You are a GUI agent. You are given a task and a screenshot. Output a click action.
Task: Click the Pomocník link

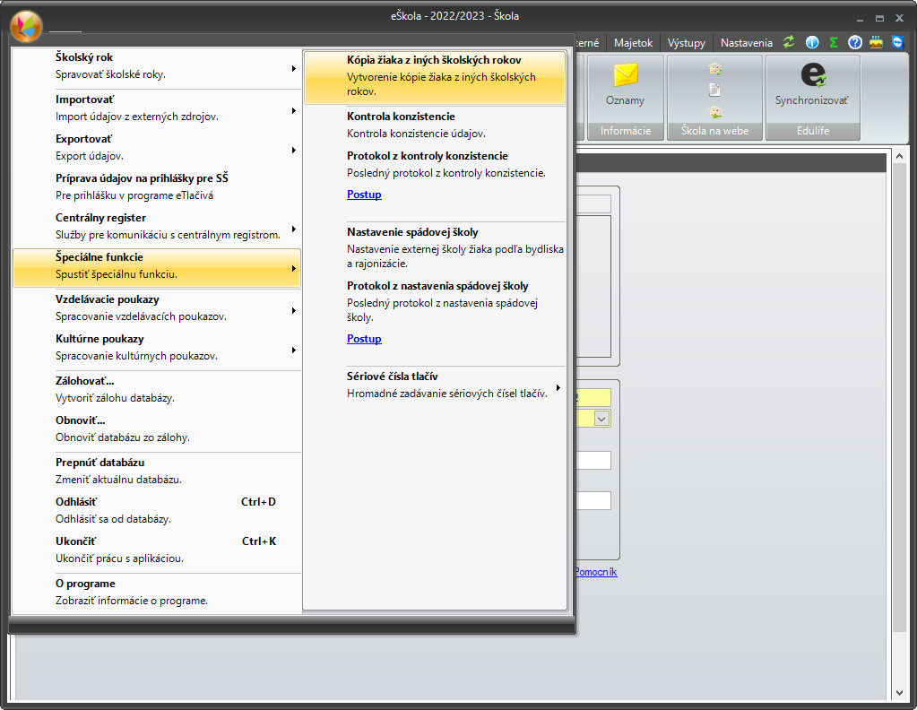click(595, 572)
